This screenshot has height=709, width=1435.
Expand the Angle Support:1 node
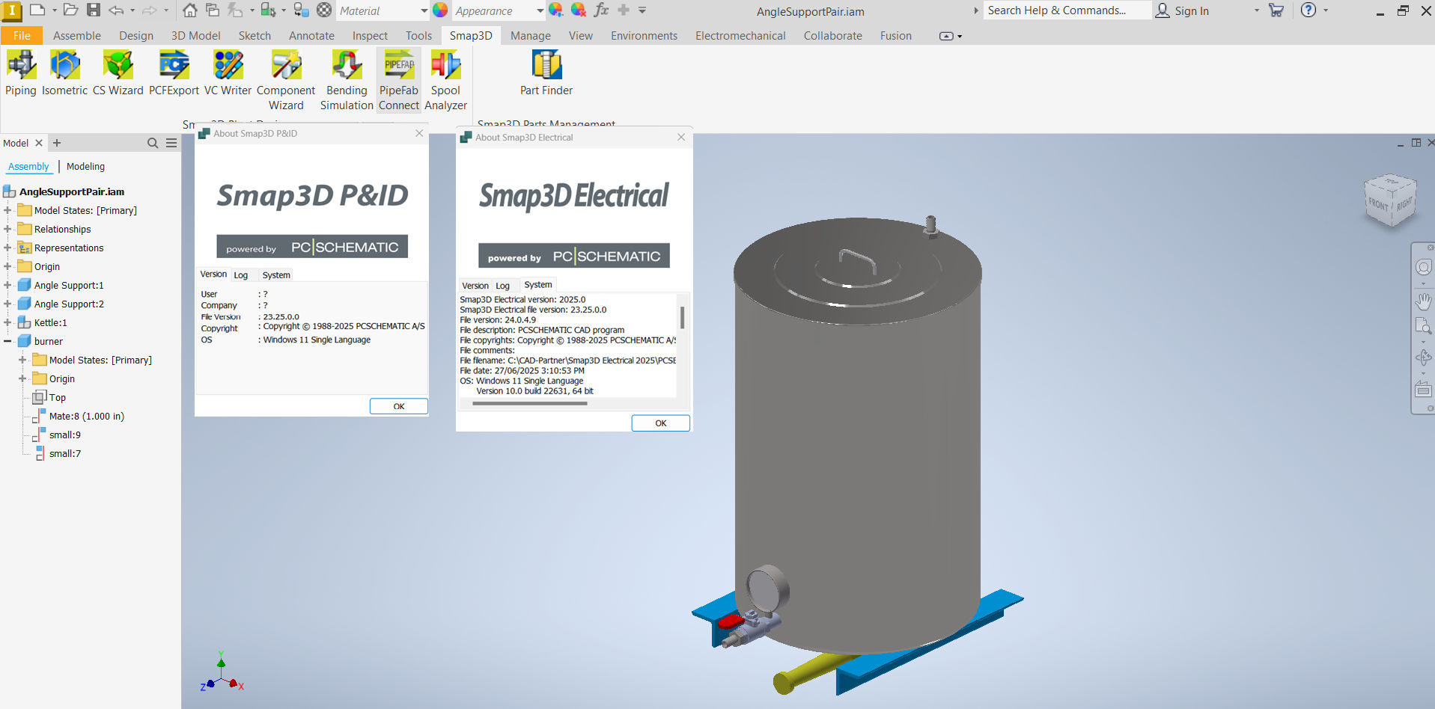point(7,285)
